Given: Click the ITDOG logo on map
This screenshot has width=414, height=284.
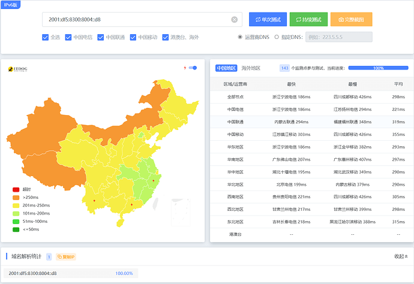Looking at the screenshot, I should 17,69.
